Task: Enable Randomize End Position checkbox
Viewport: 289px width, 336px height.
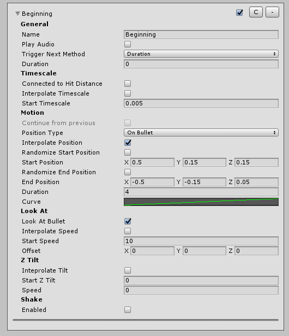Action: click(128, 172)
